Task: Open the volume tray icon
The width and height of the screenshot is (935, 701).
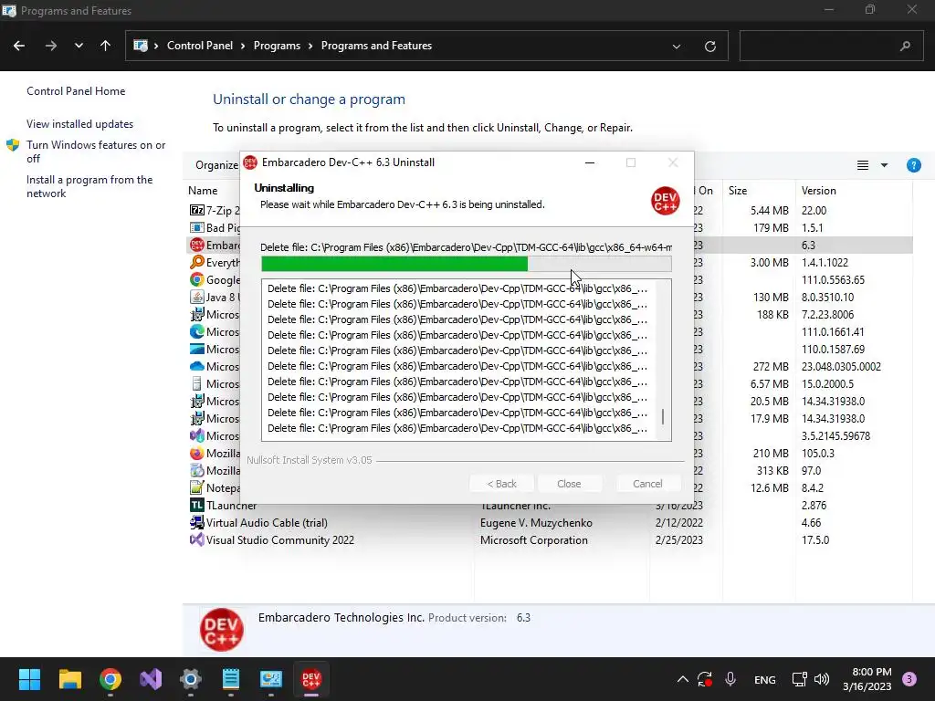Action: coord(822,679)
